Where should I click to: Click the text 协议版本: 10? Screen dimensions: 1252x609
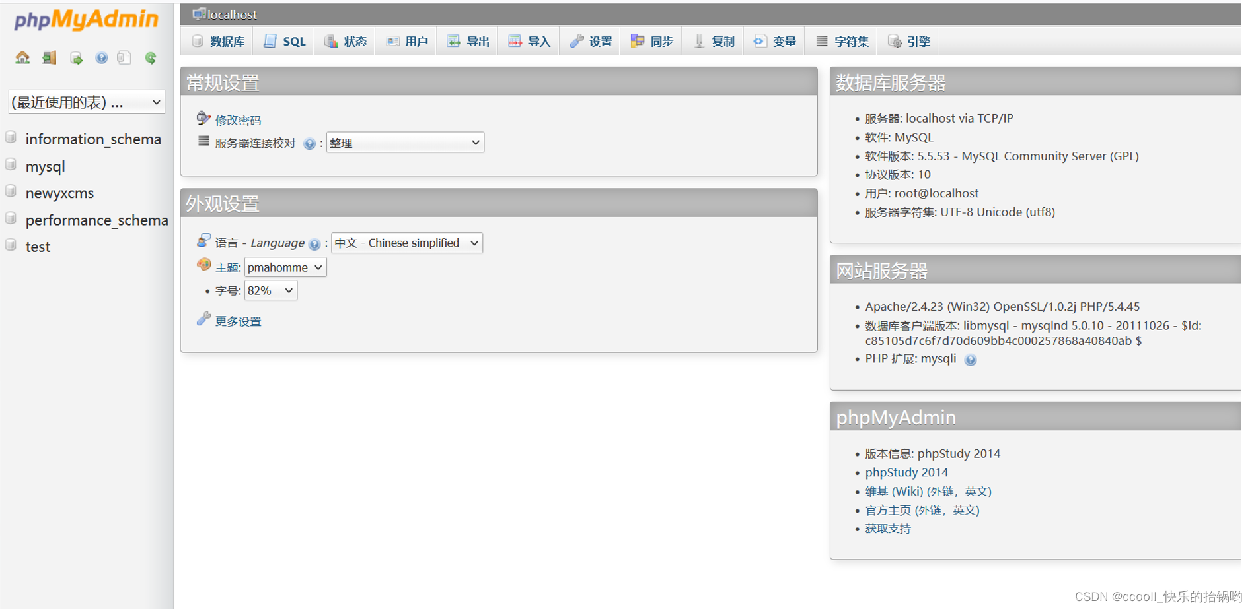(898, 175)
